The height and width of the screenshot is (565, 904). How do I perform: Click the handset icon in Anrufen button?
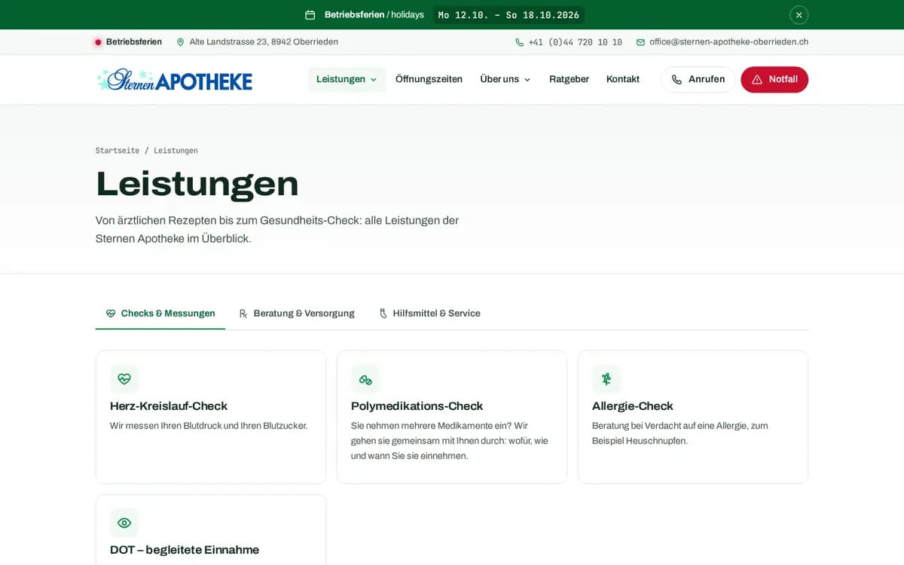click(x=676, y=80)
